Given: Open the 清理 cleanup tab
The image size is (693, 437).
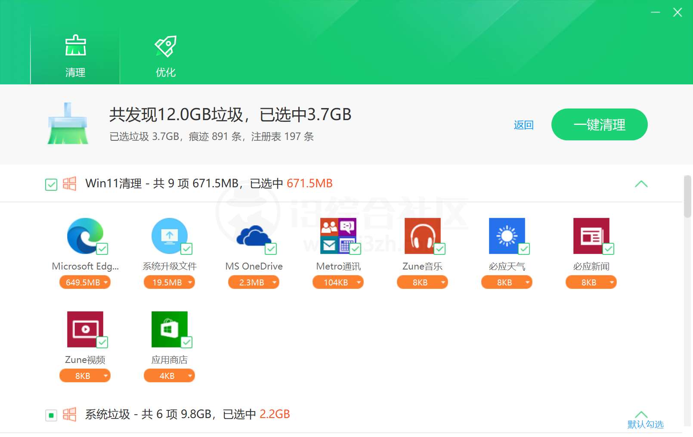Looking at the screenshot, I should [75, 55].
